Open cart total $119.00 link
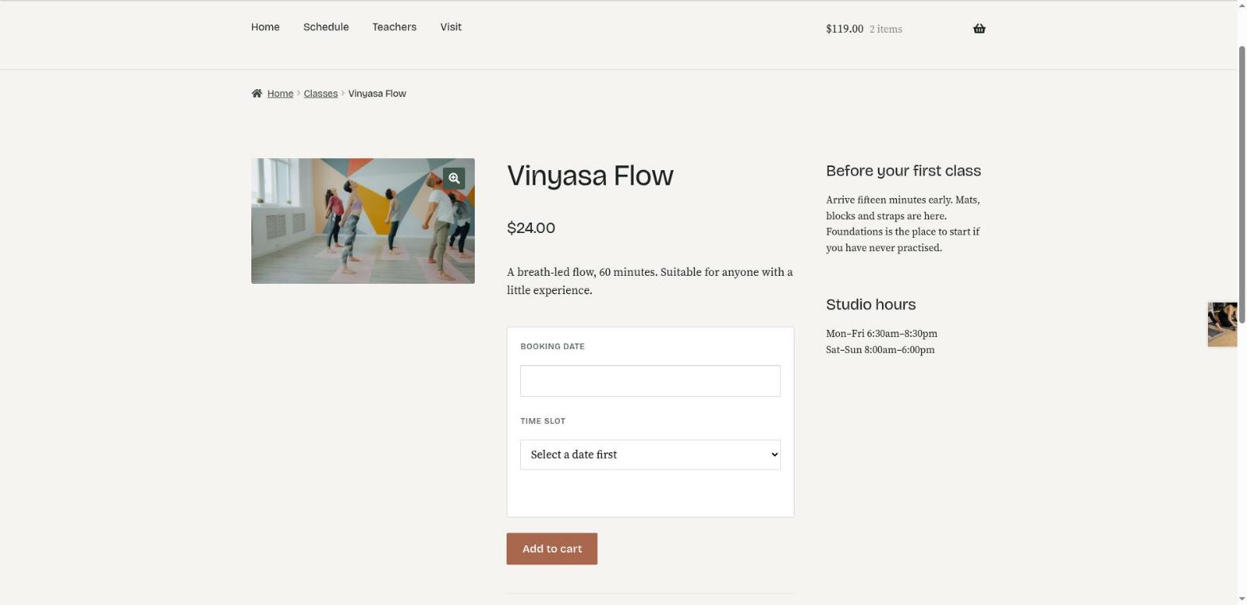 tap(845, 29)
